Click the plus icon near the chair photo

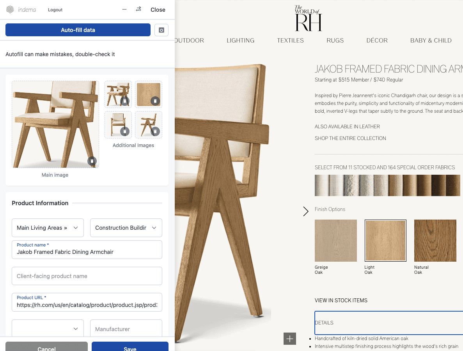point(289,339)
